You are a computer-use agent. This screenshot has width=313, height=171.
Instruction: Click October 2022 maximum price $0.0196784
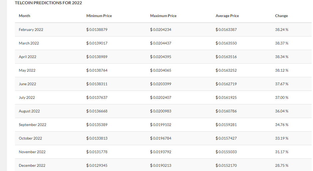pos(161,138)
